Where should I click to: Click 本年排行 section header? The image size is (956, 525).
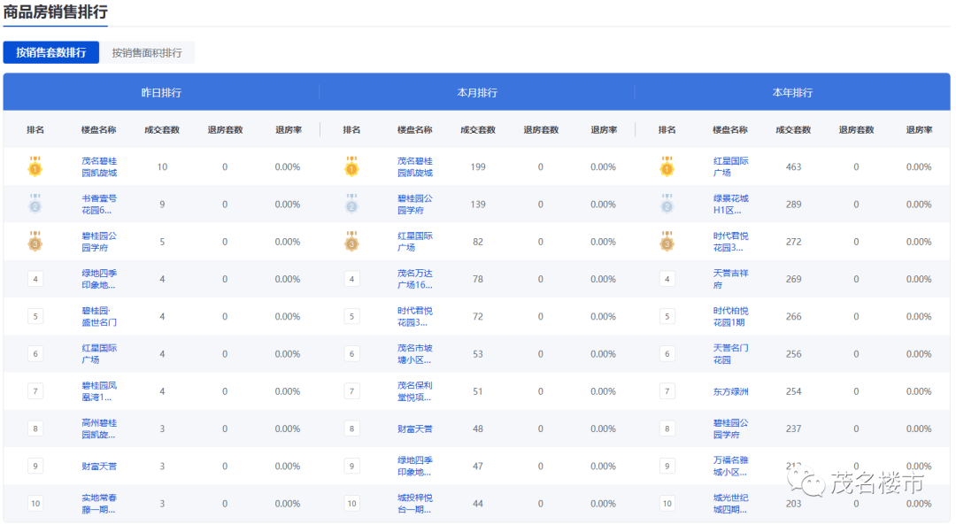pos(792,93)
